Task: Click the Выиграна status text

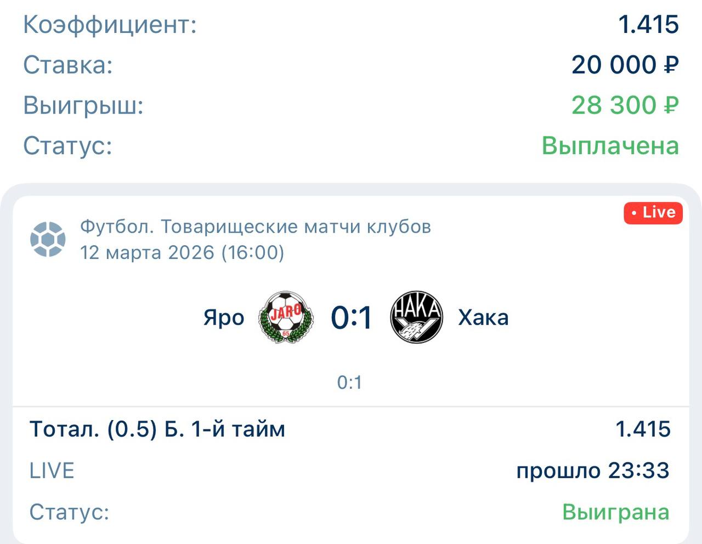Action: click(x=615, y=512)
